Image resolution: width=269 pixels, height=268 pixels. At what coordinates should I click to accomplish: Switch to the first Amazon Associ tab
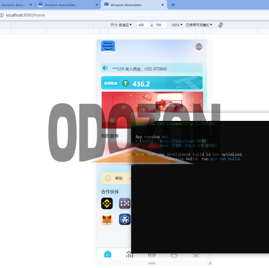tap(16, 5)
